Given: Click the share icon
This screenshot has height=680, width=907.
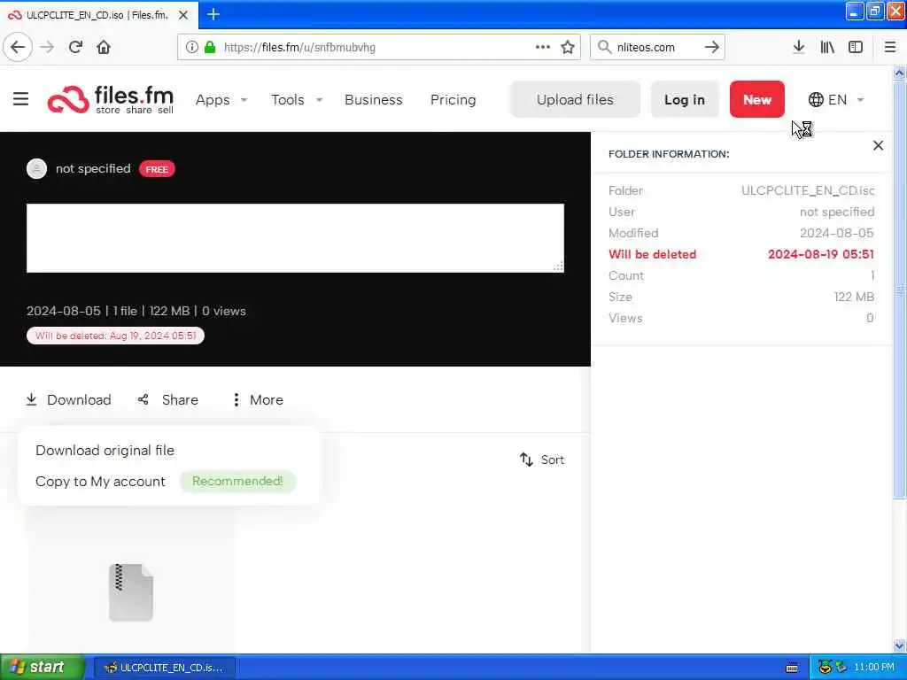Looking at the screenshot, I should [143, 399].
